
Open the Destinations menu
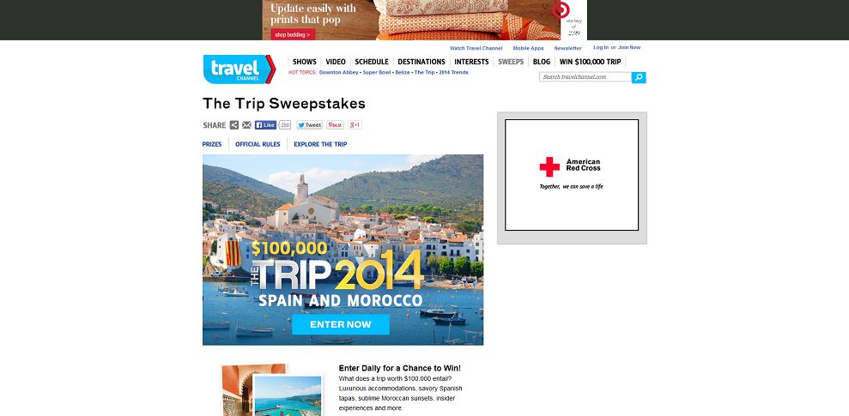[421, 62]
